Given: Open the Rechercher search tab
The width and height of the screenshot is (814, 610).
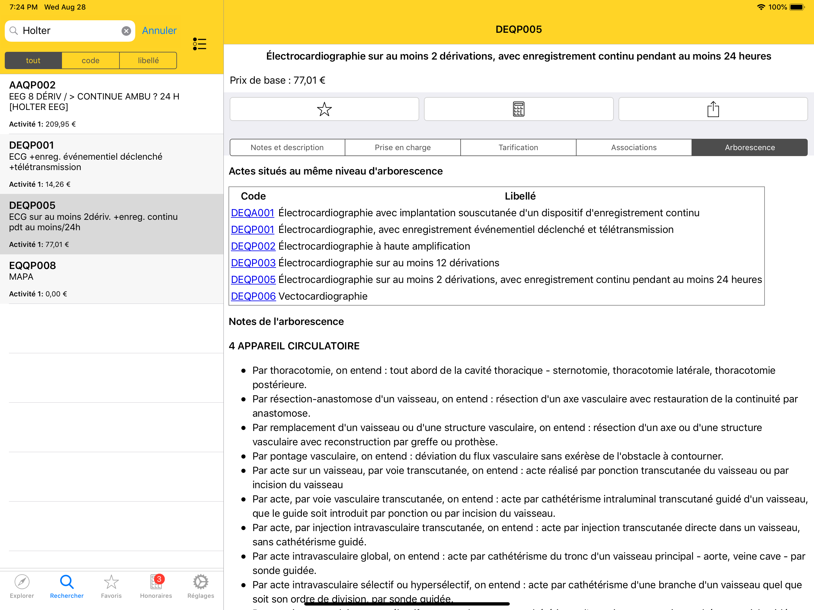Looking at the screenshot, I should point(67,587).
